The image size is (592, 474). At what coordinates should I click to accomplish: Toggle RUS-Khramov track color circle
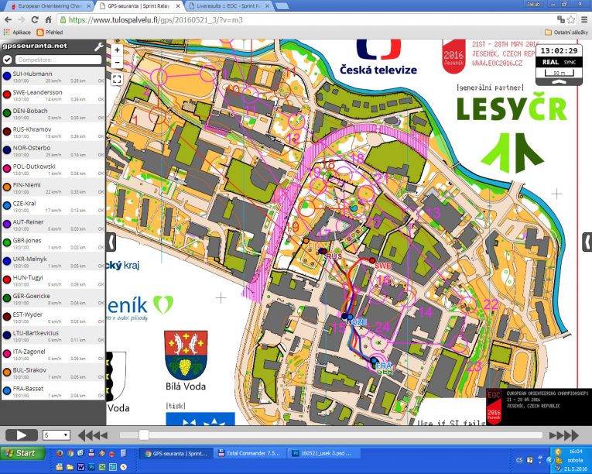point(7,131)
